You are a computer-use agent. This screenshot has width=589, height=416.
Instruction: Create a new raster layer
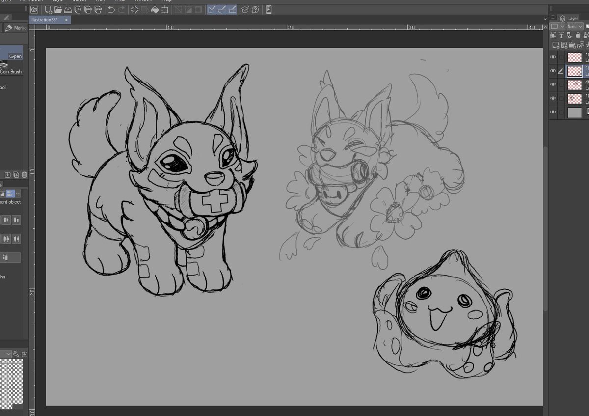coord(556,45)
